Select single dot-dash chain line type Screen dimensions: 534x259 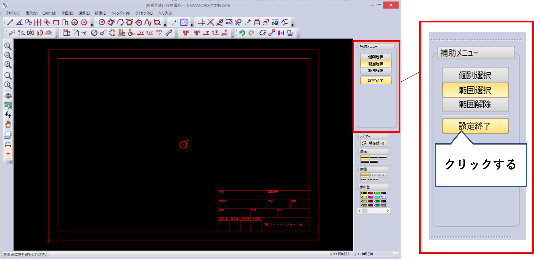pos(365,179)
